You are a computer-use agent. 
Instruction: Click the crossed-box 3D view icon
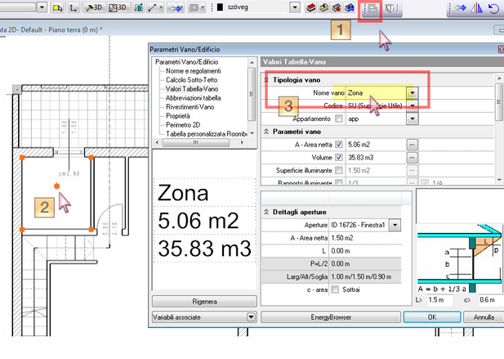pos(118,7)
